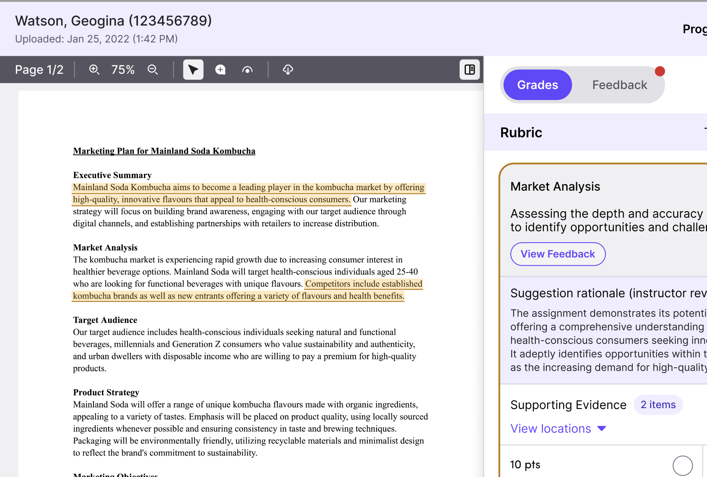Click the Target Audience heading
This screenshot has width=707, height=477.
pyautogui.click(x=105, y=320)
